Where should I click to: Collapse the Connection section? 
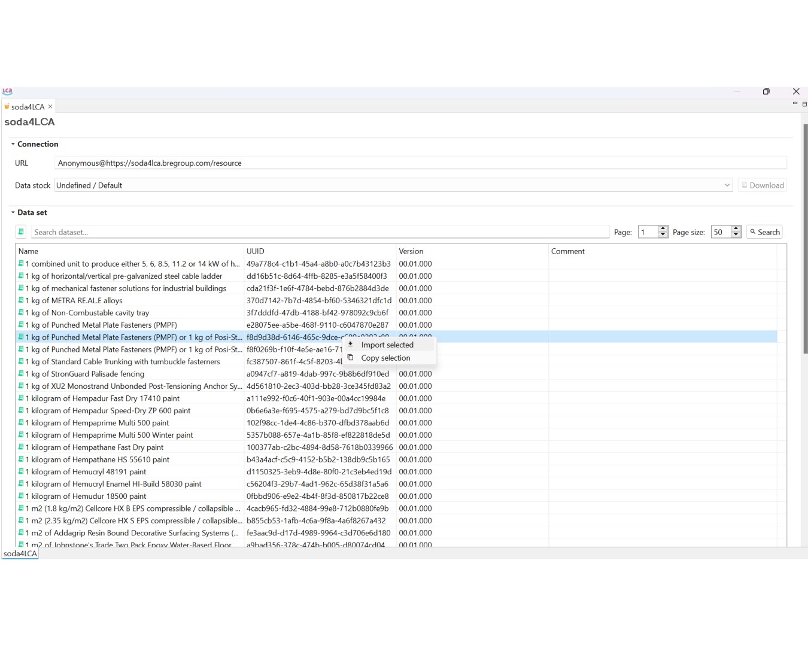(x=13, y=144)
